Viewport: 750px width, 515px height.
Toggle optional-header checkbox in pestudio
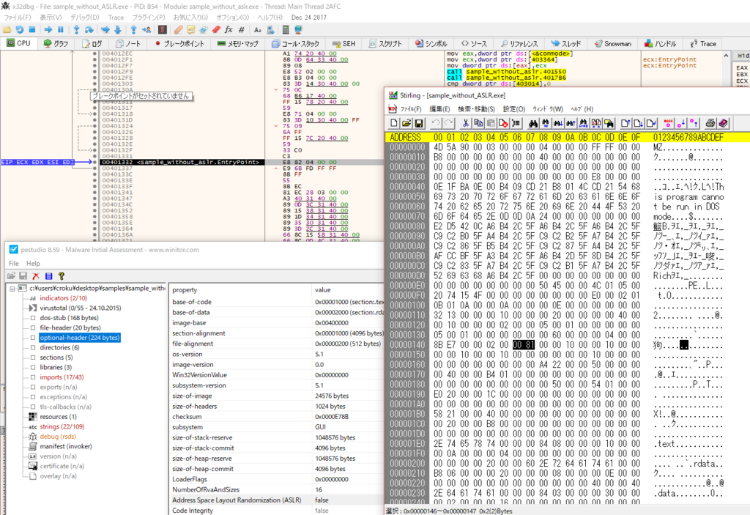pos(33,338)
